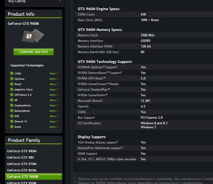
Task: Select GeForce GTX 980M in Product Family
Action: pyautogui.click(x=22, y=151)
